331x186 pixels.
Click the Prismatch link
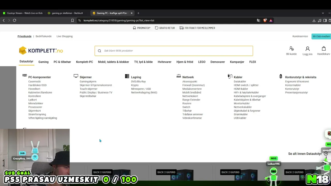[141, 28]
